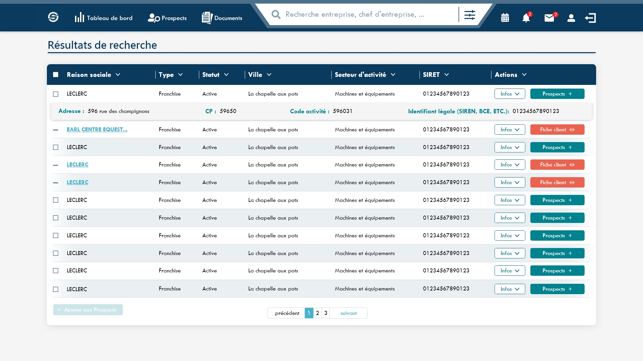Click the logout icon
This screenshot has width=643, height=361.
point(590,18)
